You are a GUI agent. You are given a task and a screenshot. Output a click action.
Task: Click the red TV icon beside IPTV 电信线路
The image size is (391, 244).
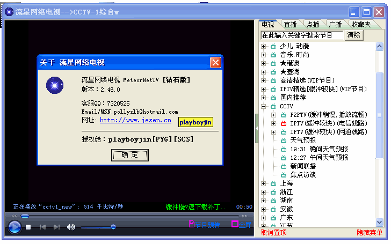pos(284,123)
